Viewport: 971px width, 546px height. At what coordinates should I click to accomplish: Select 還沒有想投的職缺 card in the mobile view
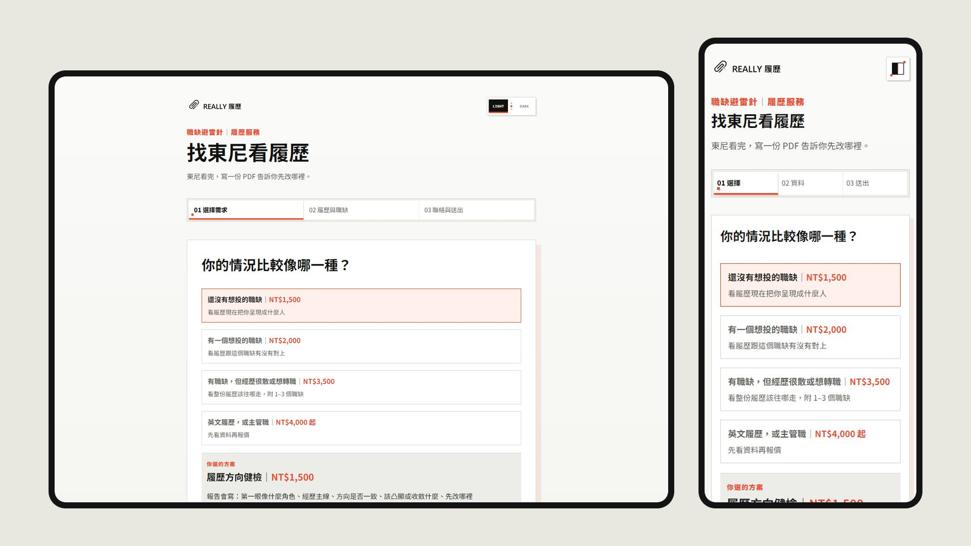810,285
